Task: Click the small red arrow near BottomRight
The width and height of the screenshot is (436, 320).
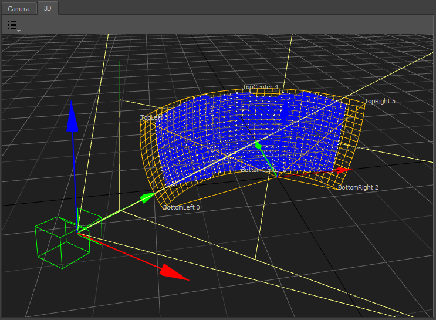Action: [344, 170]
